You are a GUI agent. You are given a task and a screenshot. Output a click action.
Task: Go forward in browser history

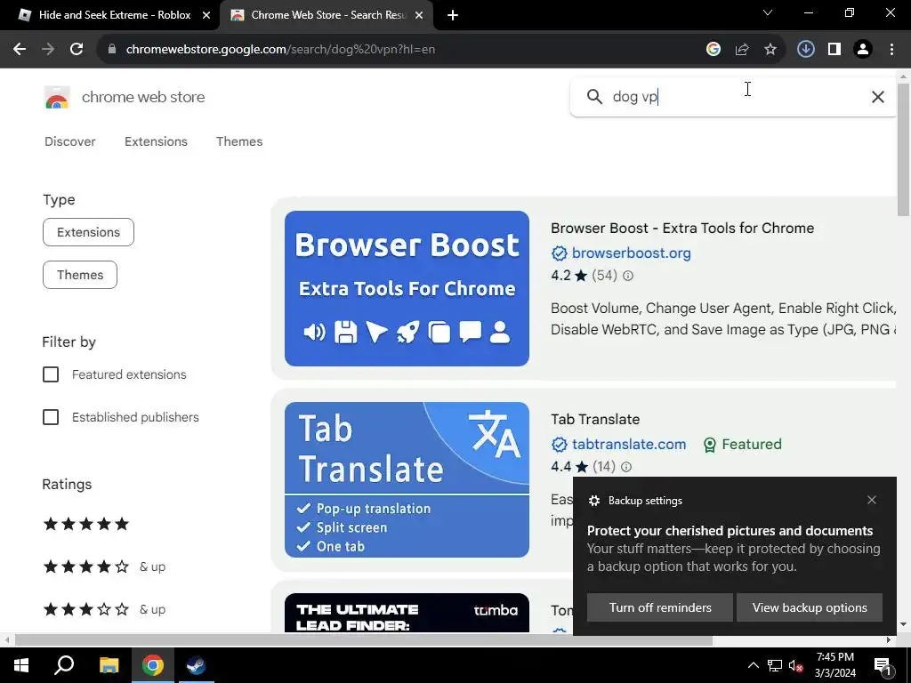pyautogui.click(x=48, y=50)
